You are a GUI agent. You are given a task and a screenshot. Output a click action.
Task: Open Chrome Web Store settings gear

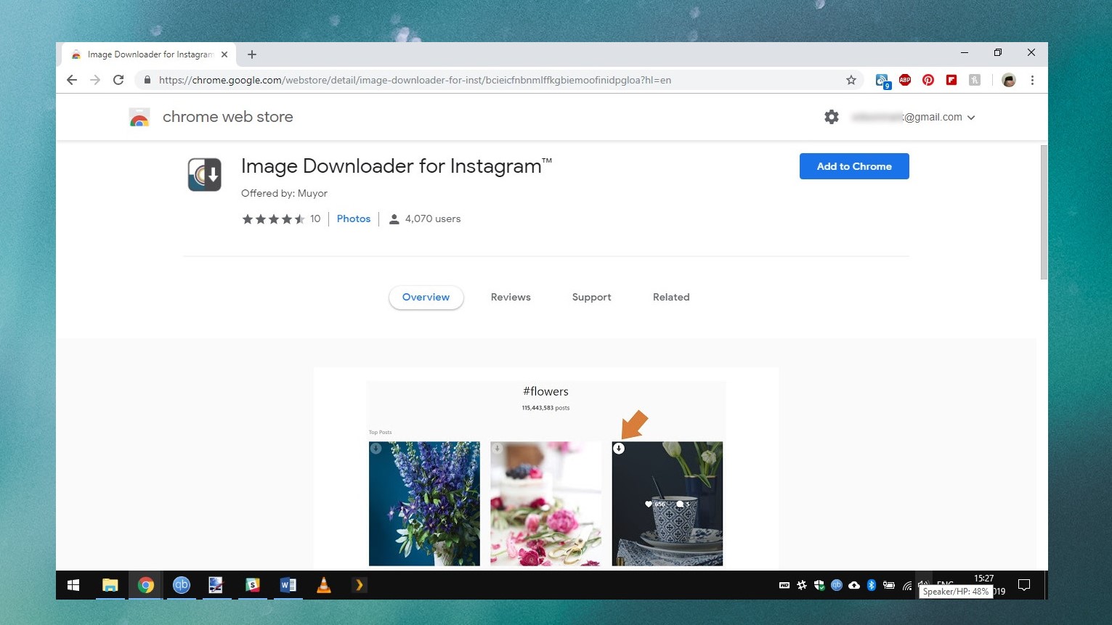[x=831, y=117]
